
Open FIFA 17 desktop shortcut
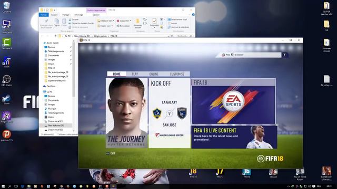click(220, 173)
